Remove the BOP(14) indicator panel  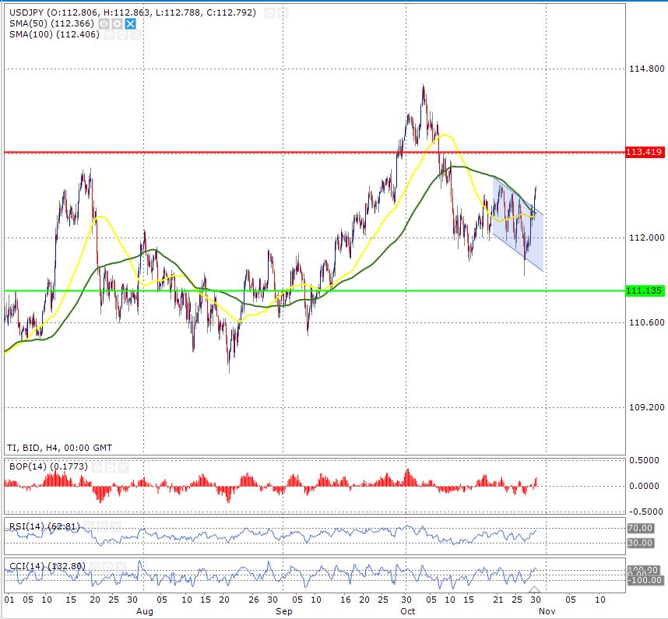[x=122, y=466]
